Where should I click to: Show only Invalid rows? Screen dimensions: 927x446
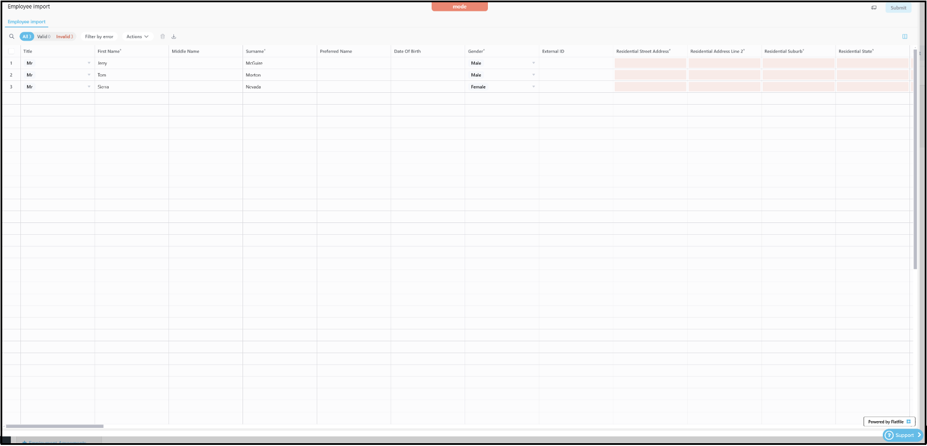65,37
